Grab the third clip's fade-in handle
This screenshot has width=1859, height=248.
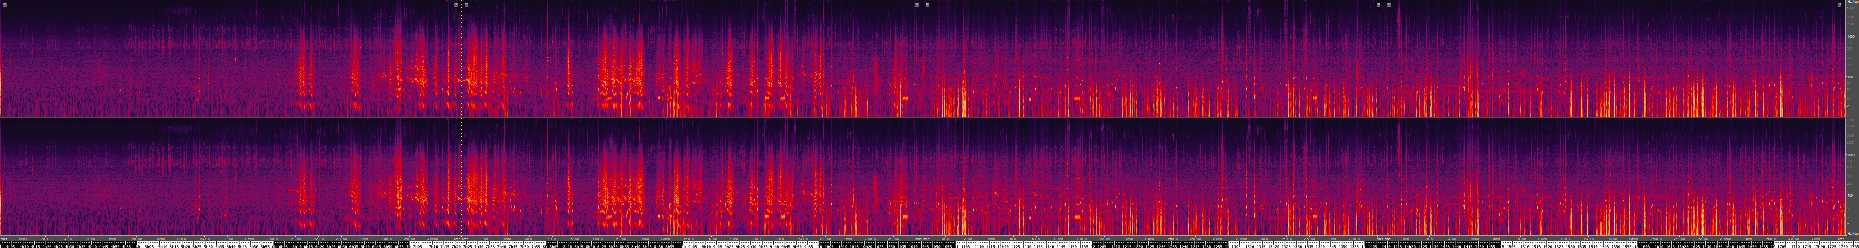(928, 4)
